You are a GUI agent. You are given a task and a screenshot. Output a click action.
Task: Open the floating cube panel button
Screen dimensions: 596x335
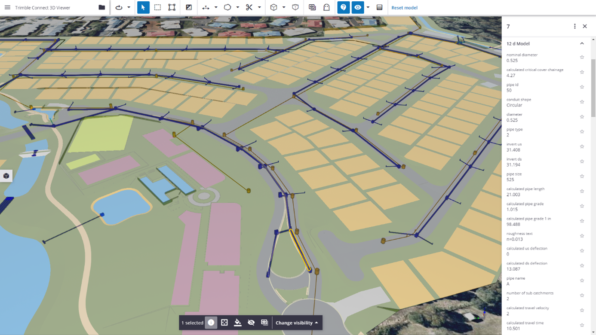pyautogui.click(x=6, y=176)
